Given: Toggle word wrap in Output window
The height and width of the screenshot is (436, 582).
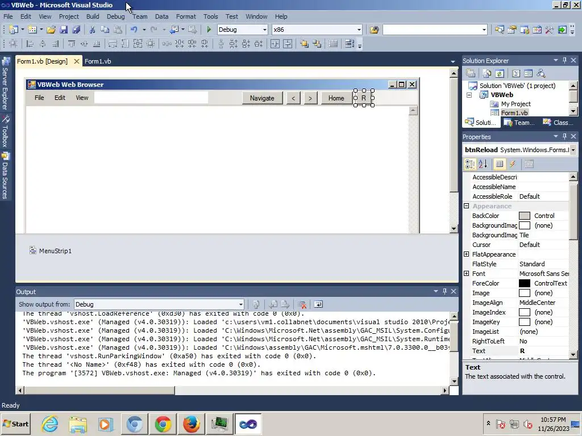Looking at the screenshot, I should (x=318, y=304).
